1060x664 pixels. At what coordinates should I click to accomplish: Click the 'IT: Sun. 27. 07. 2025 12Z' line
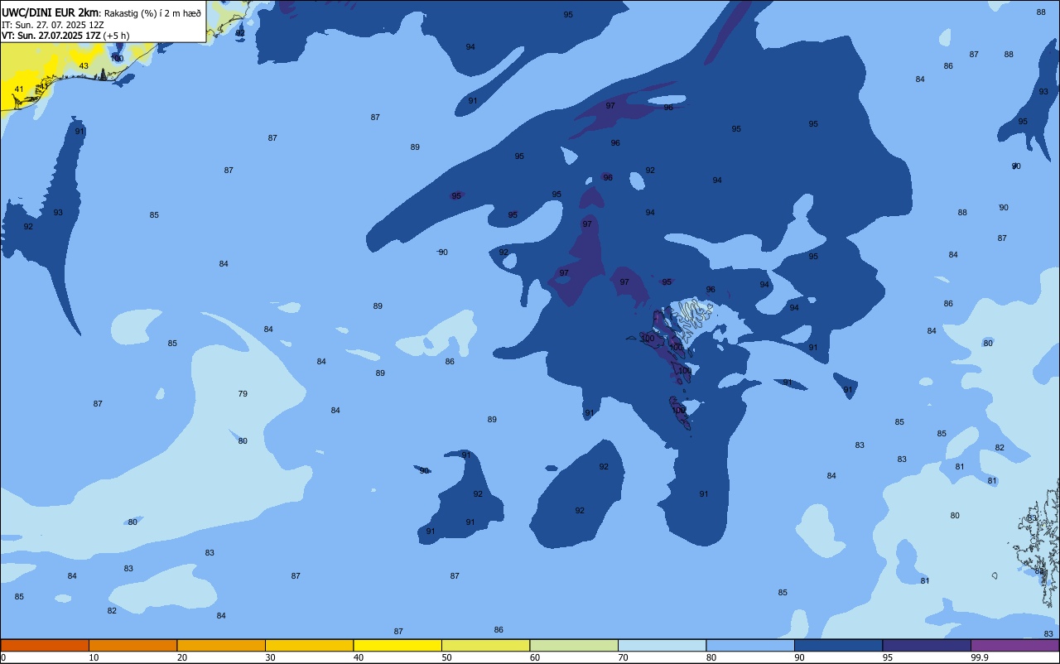(x=51, y=25)
